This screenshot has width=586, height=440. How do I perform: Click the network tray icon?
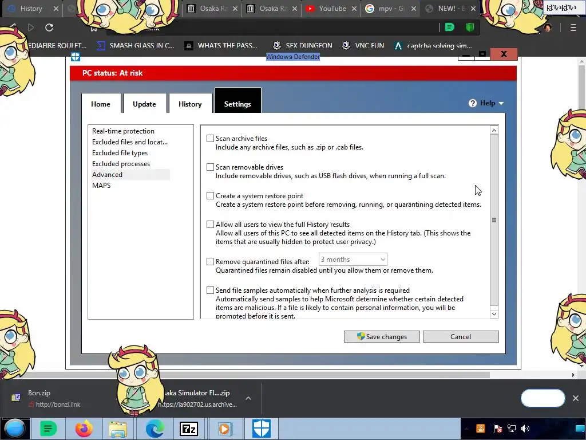(x=511, y=429)
